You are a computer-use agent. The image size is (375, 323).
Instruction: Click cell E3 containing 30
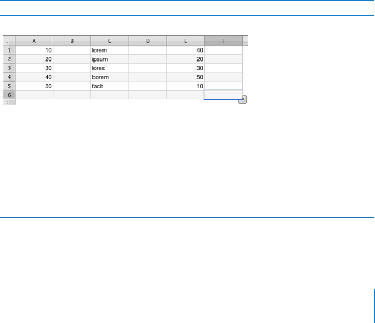(185, 68)
